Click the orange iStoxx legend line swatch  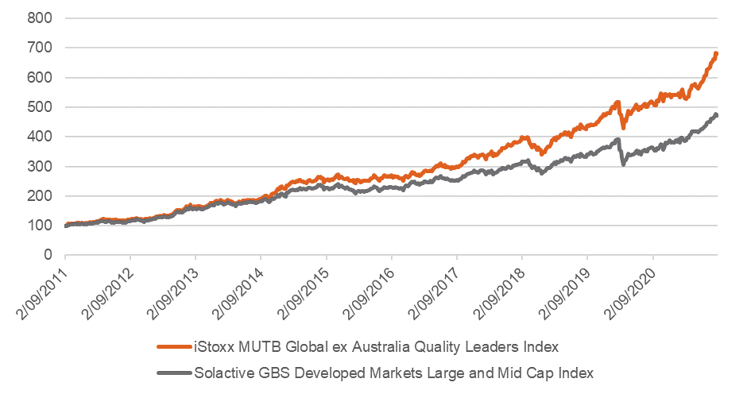click(x=175, y=346)
